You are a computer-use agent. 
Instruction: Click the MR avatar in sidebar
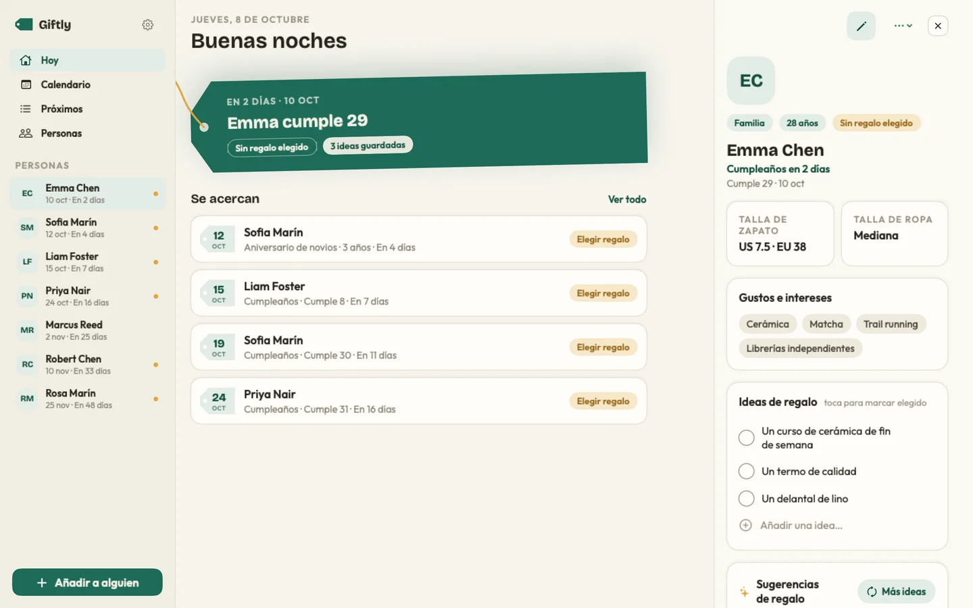(27, 330)
